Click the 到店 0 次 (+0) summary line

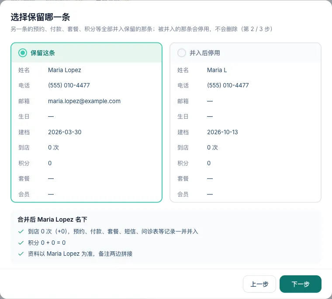click(113, 231)
